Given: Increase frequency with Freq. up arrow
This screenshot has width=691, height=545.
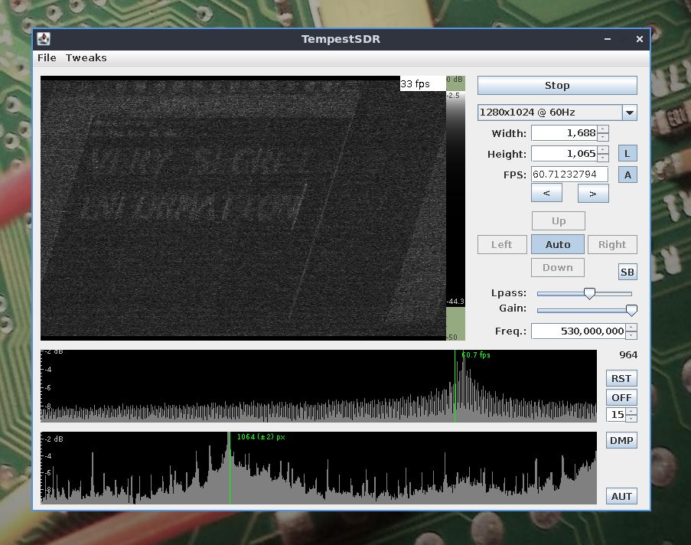Looking at the screenshot, I should click(x=631, y=328).
